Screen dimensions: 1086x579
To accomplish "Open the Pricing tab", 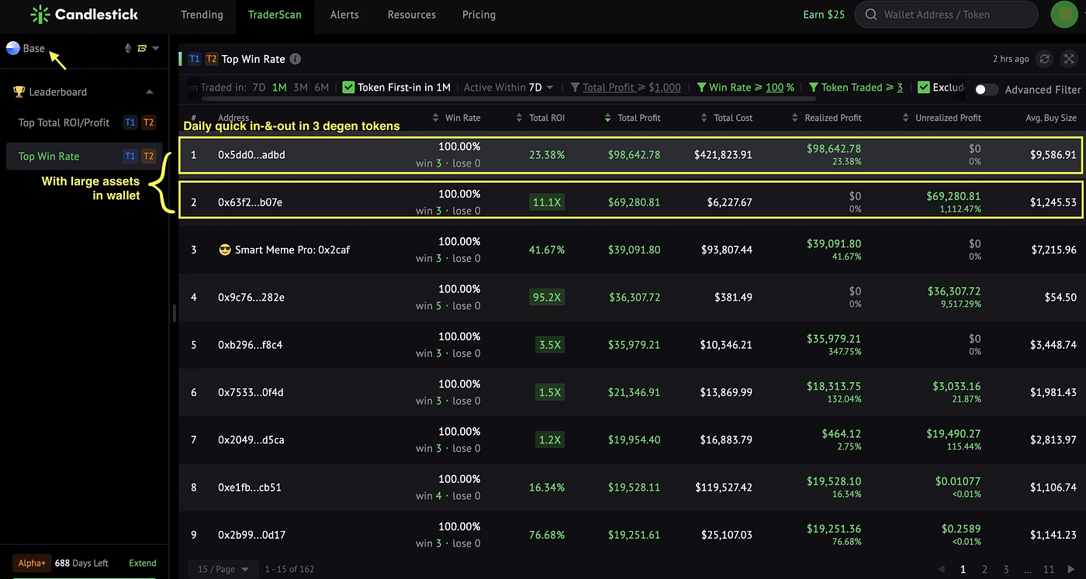I will point(479,15).
